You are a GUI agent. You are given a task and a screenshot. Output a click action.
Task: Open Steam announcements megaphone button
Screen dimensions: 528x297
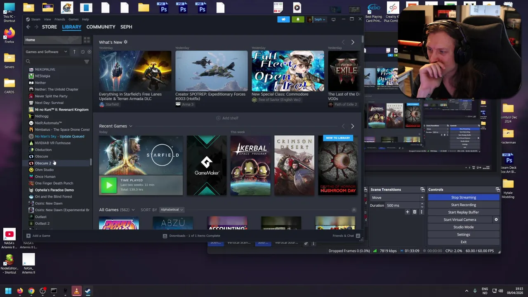click(283, 19)
